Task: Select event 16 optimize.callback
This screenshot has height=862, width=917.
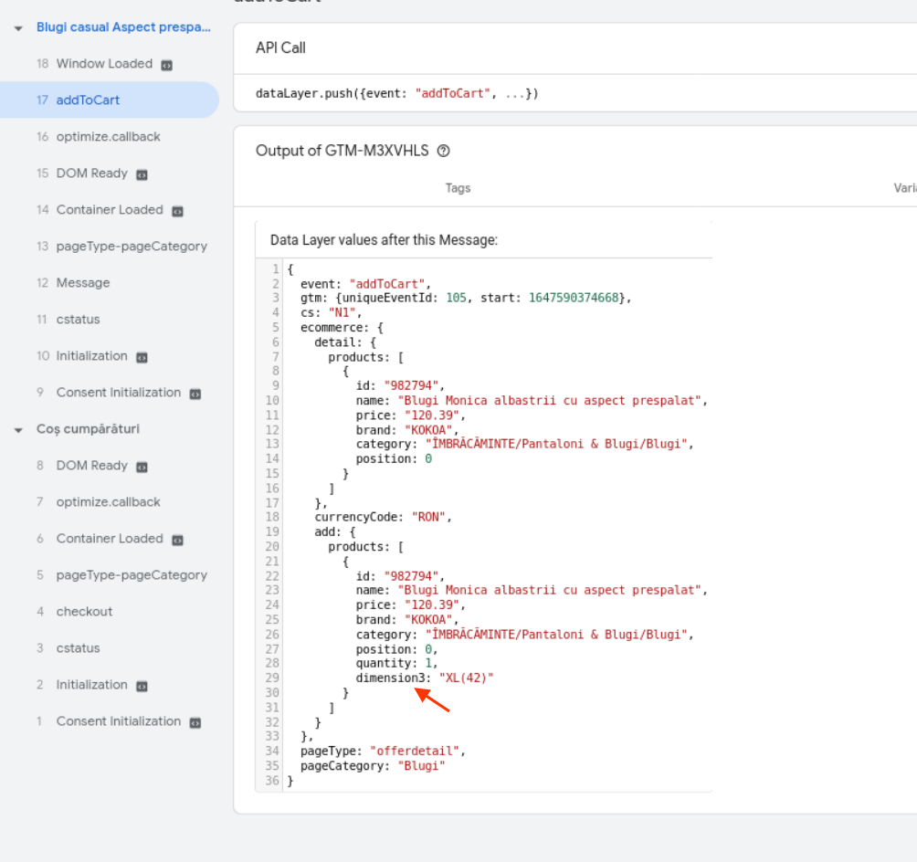Action: [110, 137]
